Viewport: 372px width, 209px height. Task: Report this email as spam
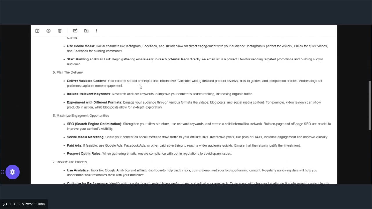(49, 31)
